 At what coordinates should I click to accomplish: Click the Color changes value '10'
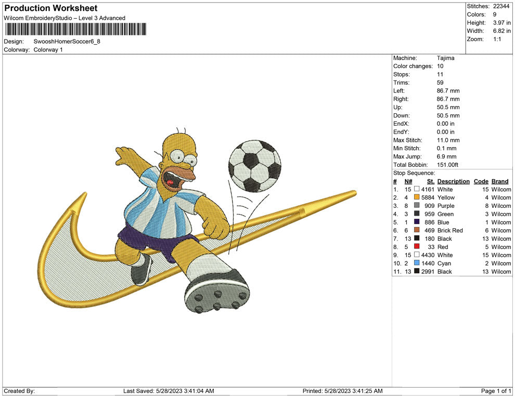440,67
